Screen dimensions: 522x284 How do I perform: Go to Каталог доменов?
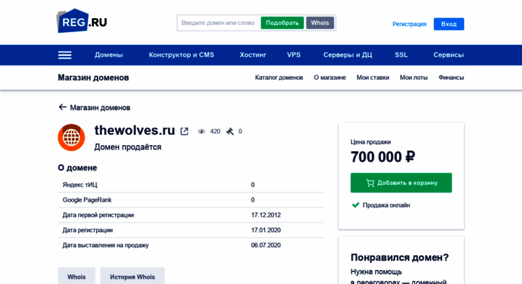279,77
